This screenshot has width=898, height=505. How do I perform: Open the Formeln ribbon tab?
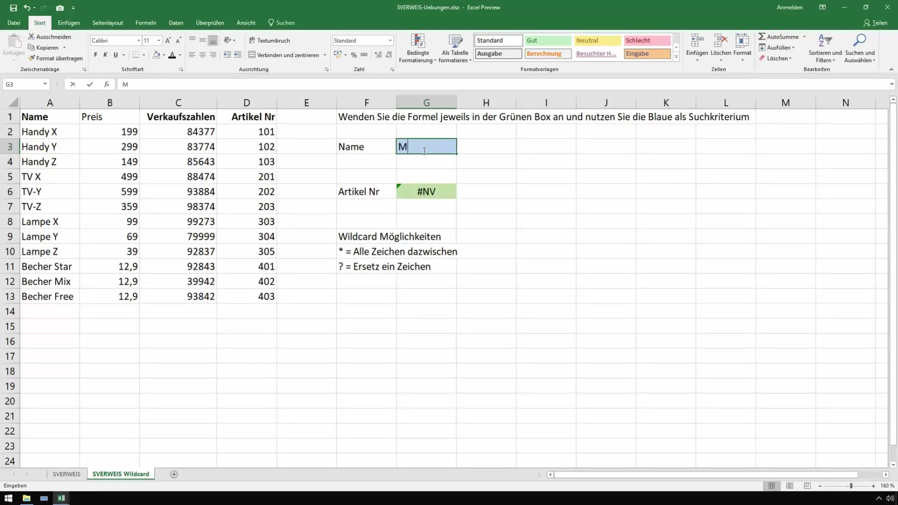pyautogui.click(x=145, y=22)
